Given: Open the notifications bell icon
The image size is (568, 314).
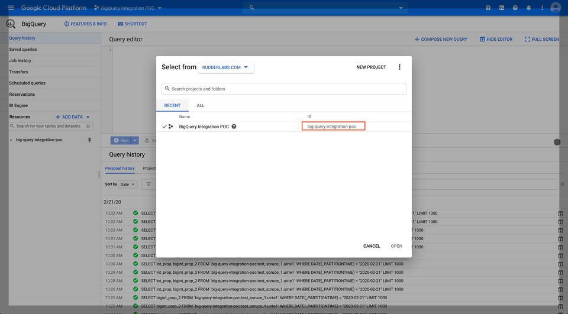Looking at the screenshot, I should tap(528, 8).
